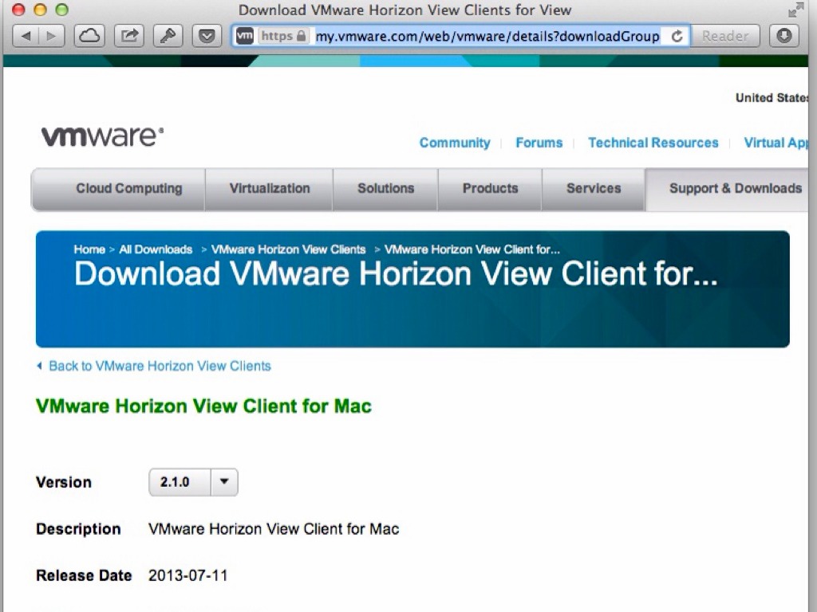Open the Cloud Computing menu tab
The height and width of the screenshot is (612, 817).
tap(128, 189)
